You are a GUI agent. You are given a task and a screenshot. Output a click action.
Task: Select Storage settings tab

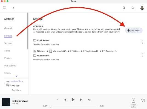click(x=8, y=36)
